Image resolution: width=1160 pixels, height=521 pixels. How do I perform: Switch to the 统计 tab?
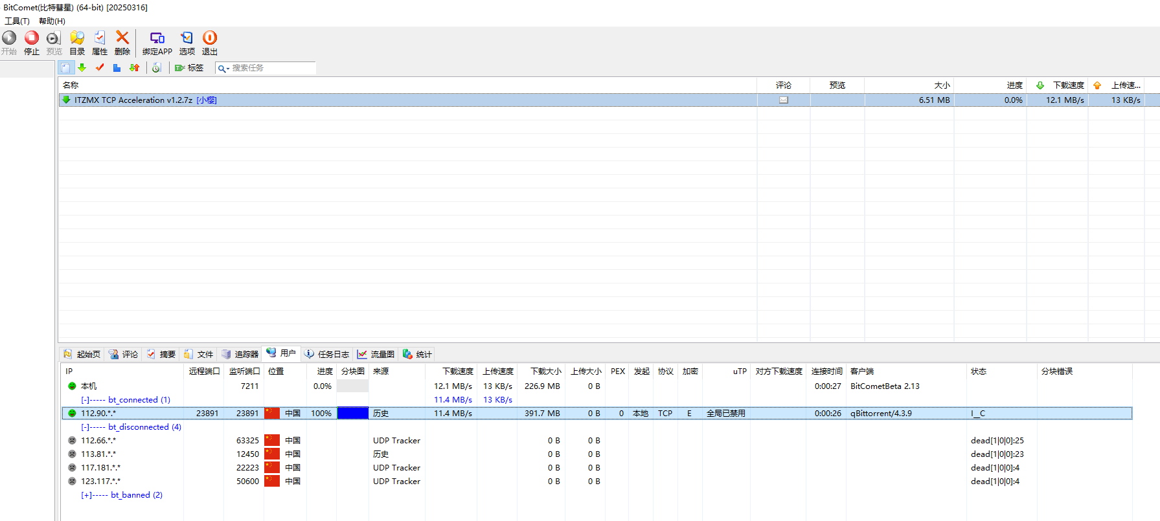pos(417,354)
